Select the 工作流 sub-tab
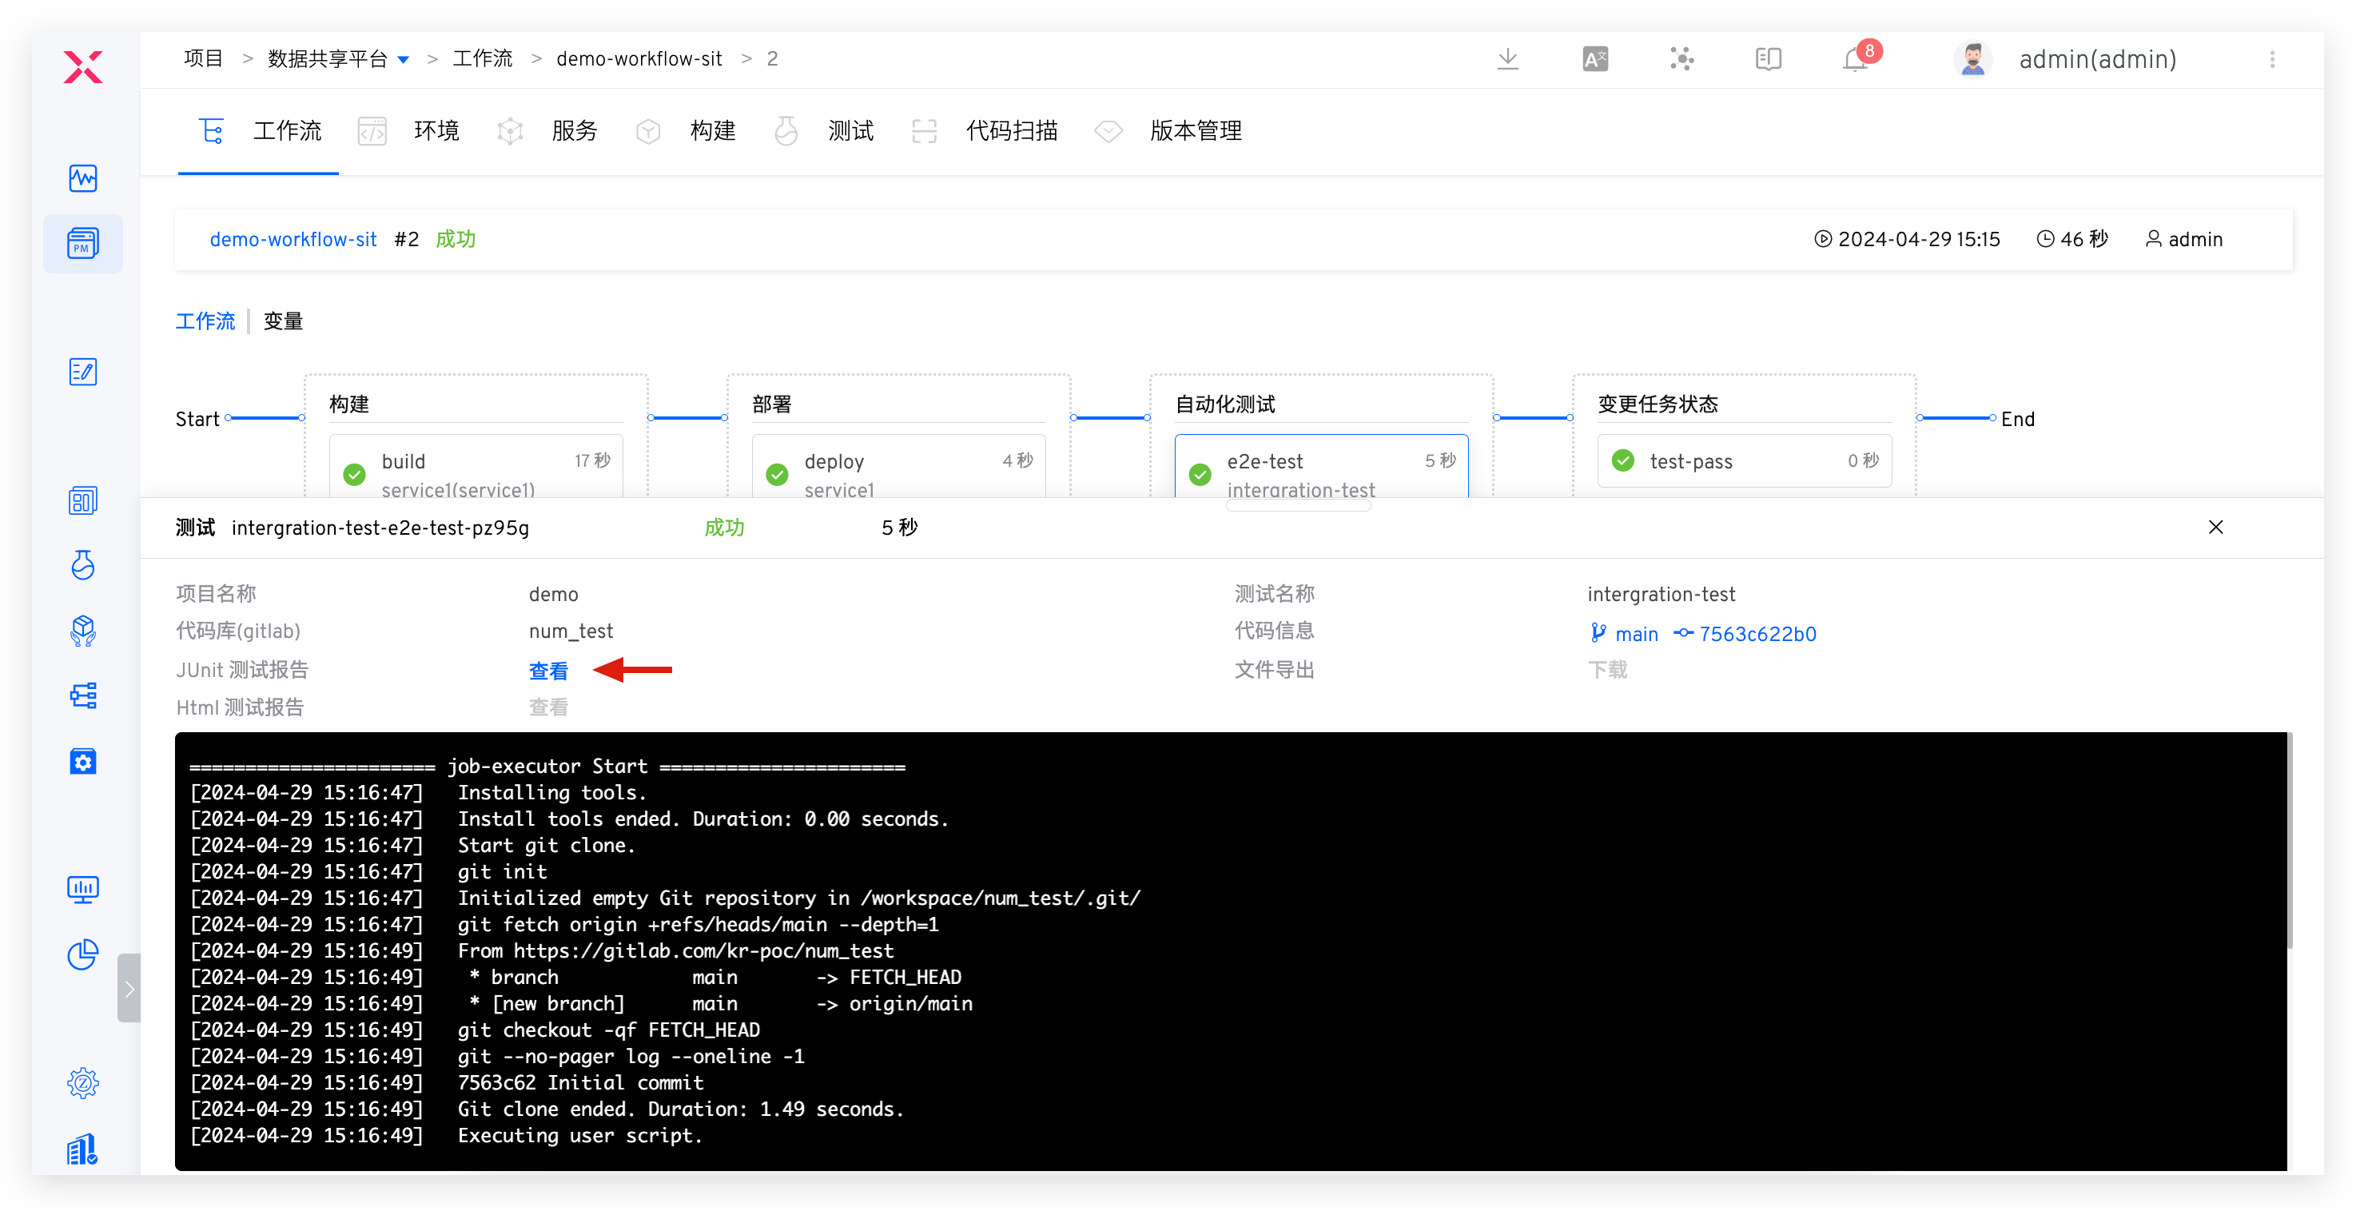This screenshot has width=2356, height=1207. [205, 321]
